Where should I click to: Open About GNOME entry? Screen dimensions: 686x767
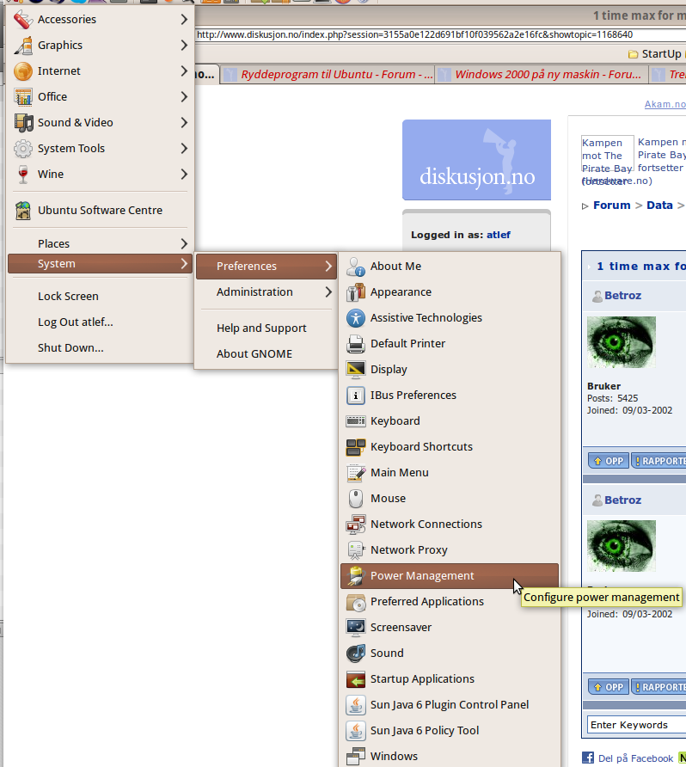pyautogui.click(x=266, y=354)
